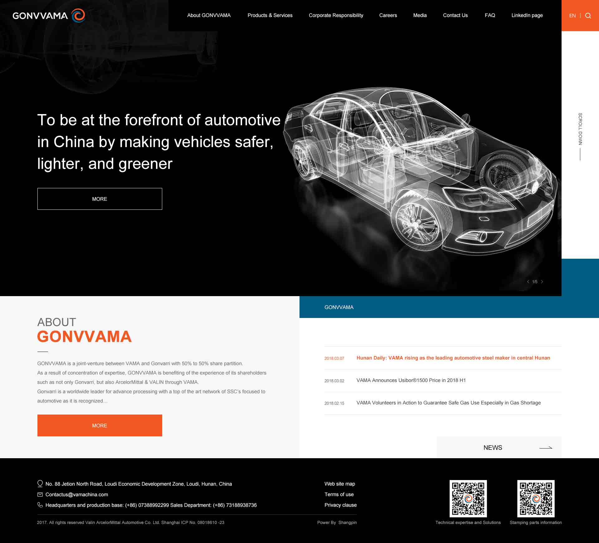Open Hunan Daily VAMA news article link
The height and width of the screenshot is (543, 599).
(x=452, y=358)
